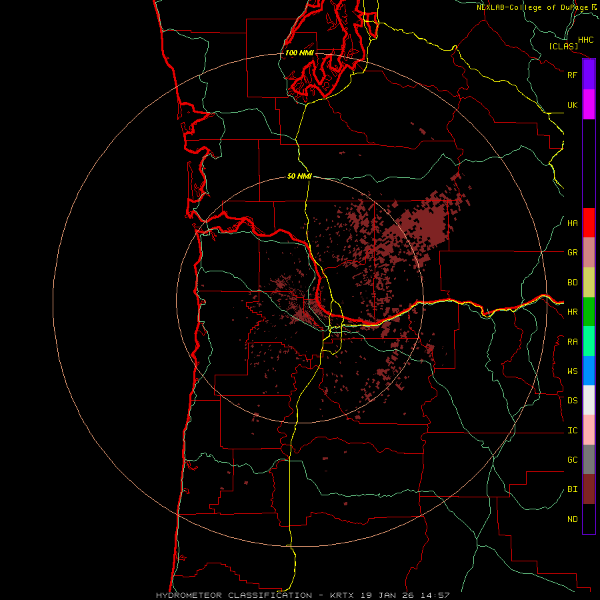Viewport: 600px width, 600px height.
Task: Click the HA red legend swatch
Action: [589, 223]
